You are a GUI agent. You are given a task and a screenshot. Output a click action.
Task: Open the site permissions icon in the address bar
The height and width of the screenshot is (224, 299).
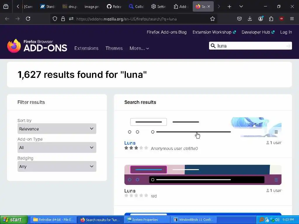coord(71,19)
